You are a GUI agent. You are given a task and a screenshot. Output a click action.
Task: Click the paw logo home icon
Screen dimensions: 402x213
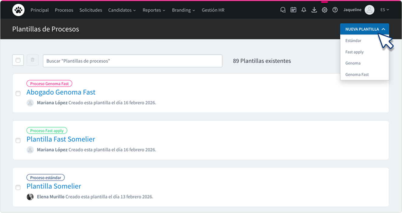18,10
